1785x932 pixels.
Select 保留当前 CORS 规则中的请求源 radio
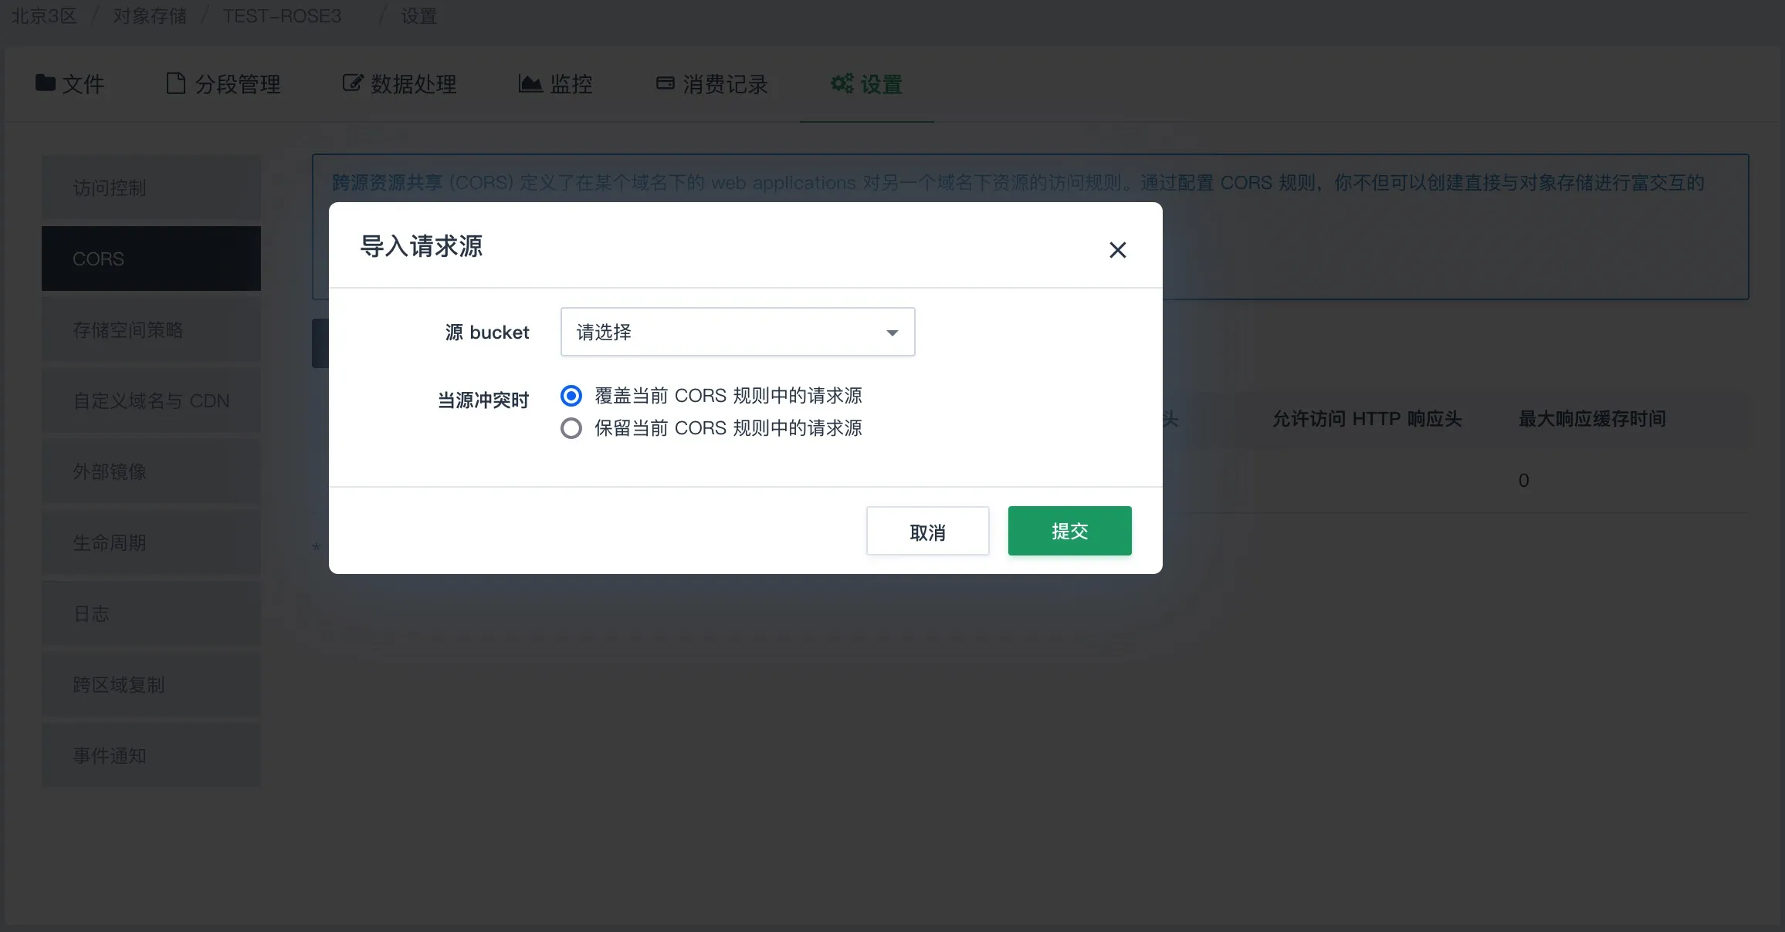point(571,428)
